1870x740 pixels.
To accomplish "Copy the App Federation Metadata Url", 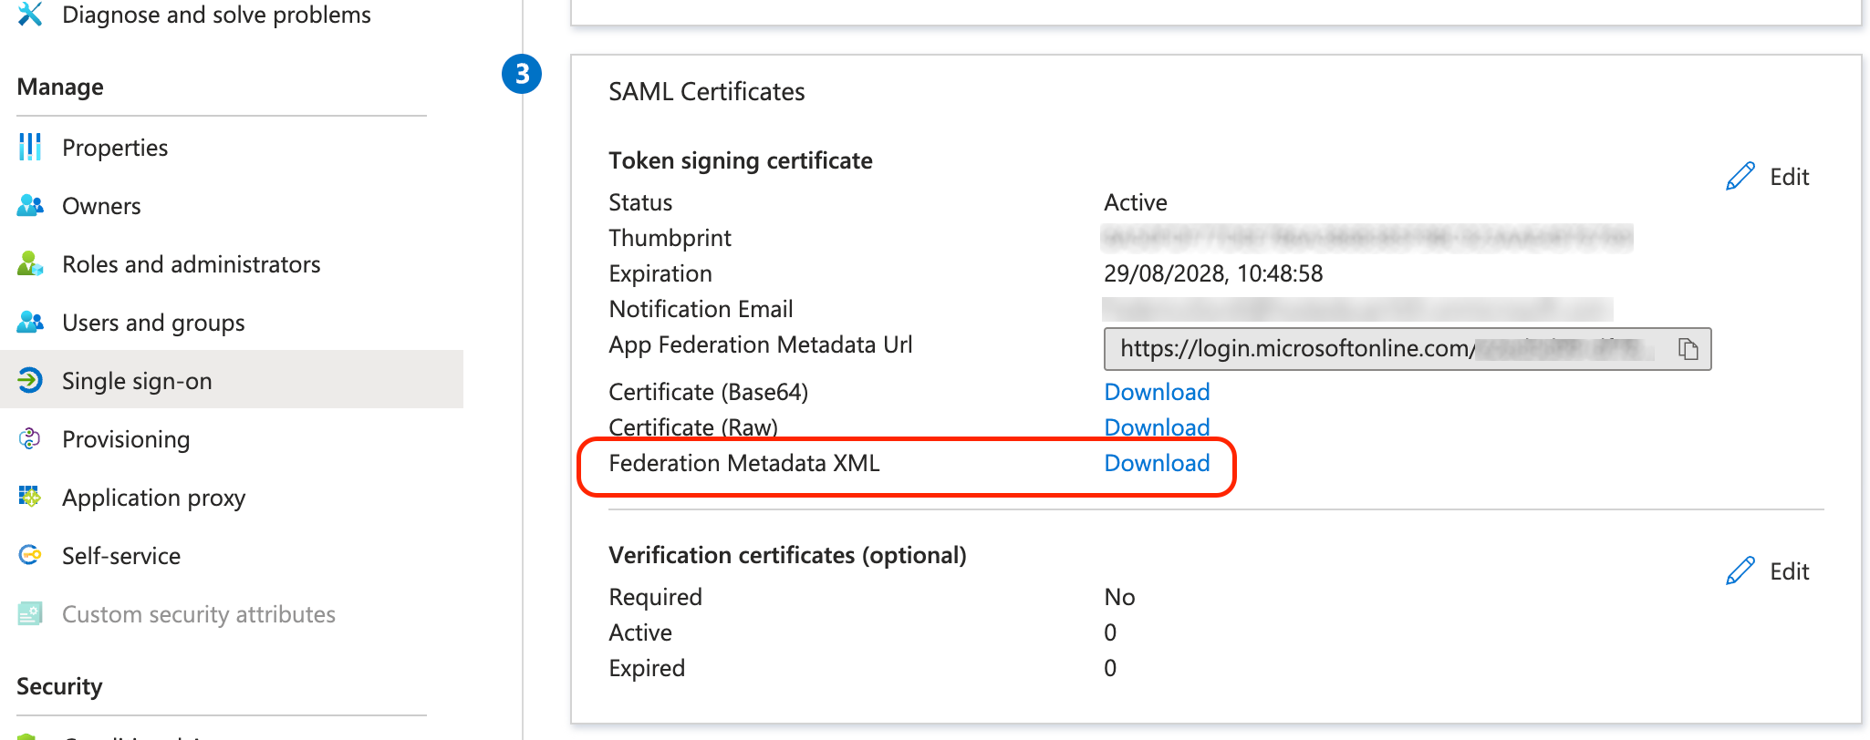I will [x=1688, y=349].
